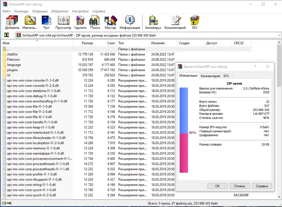Click the parent '..' folder icon
Image resolution: width=282 pixels, height=207 pixels.
pos(5,49)
